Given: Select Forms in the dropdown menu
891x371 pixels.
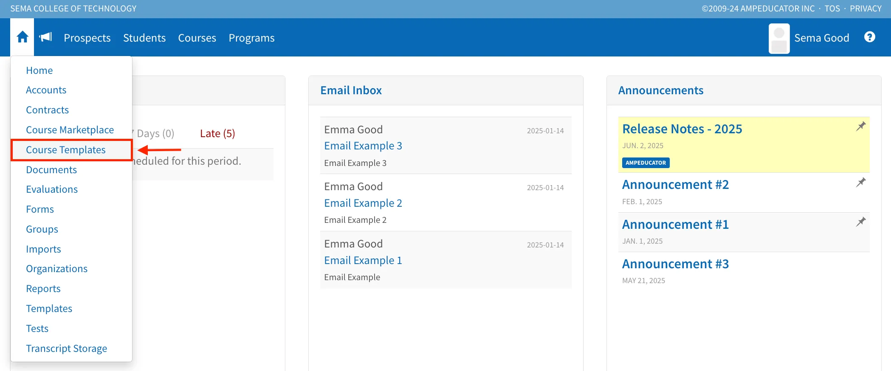Looking at the screenshot, I should pyautogui.click(x=40, y=209).
